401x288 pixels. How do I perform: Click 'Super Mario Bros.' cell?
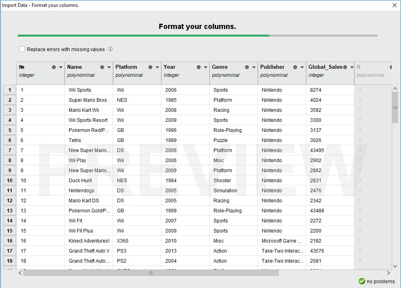coord(89,100)
